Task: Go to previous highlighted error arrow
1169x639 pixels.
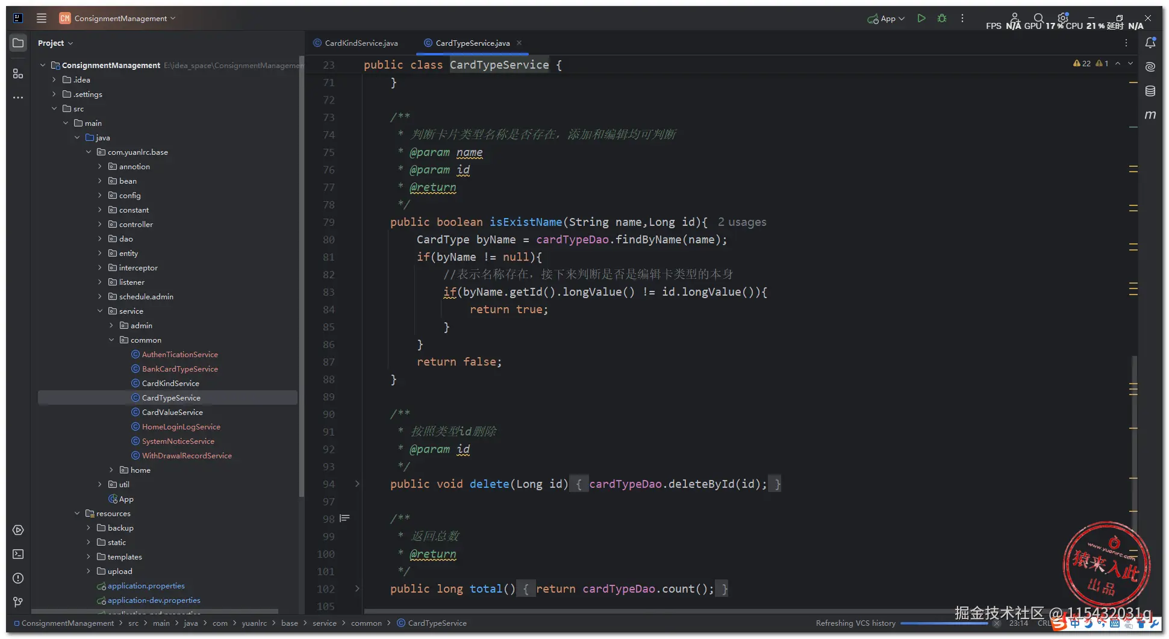Action: 1118,63
